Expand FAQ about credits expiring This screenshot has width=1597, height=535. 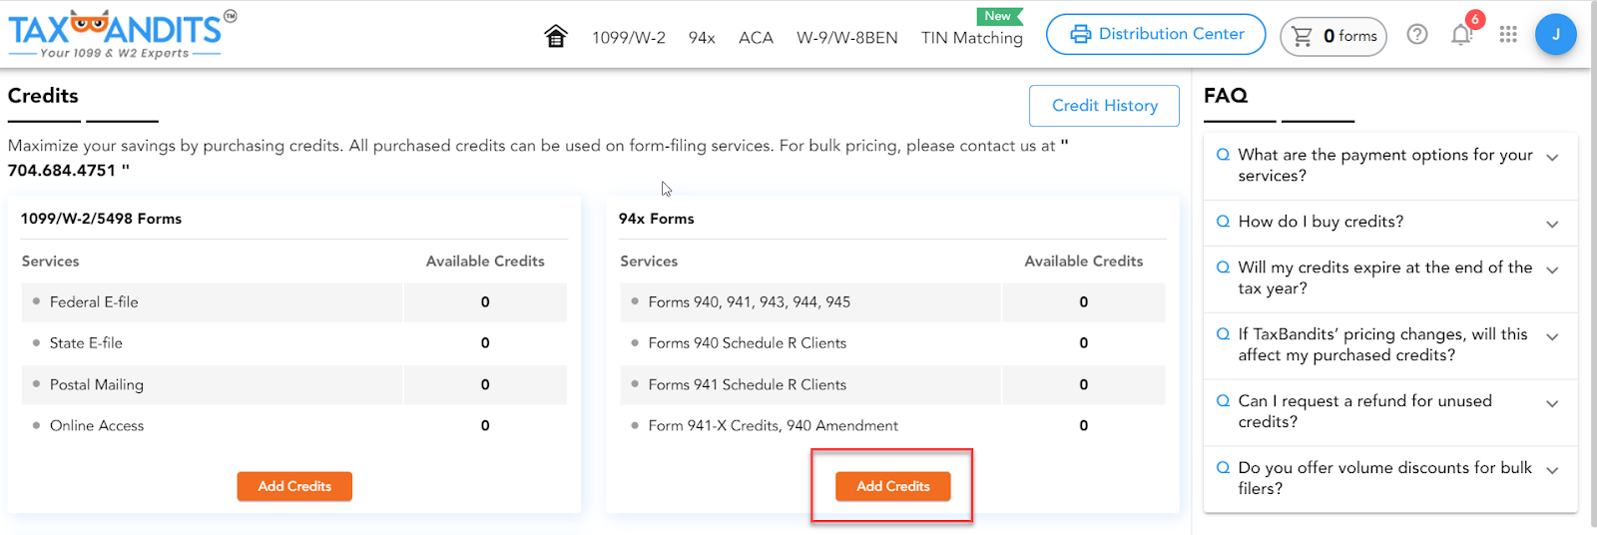(x=1390, y=278)
